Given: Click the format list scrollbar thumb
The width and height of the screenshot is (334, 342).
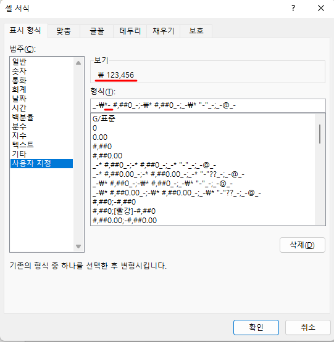Looking at the screenshot, I should point(320,134).
